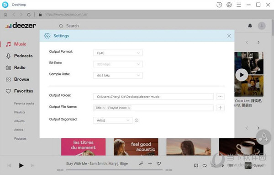Click the Output Folder path field
The height and width of the screenshot is (175, 274).
click(153, 97)
